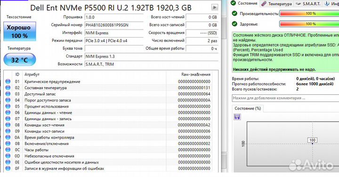Viewport: 339px width, 177px height.
Task: Click the save floppy icon above the chart
Action: (x=237, y=117)
